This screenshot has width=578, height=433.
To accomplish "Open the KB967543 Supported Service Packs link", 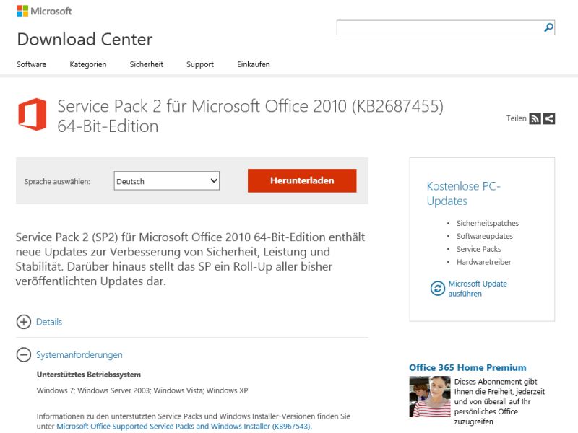I will [184, 426].
